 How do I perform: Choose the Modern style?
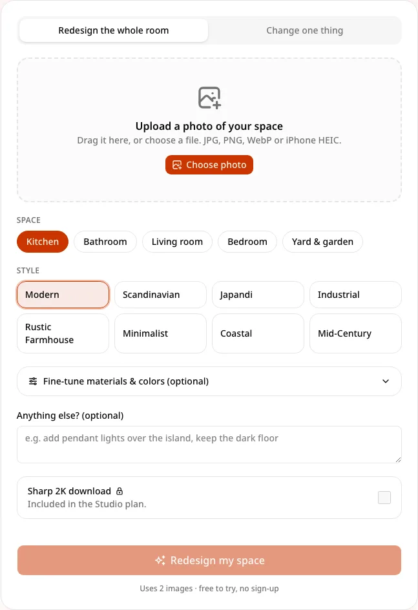tap(63, 295)
